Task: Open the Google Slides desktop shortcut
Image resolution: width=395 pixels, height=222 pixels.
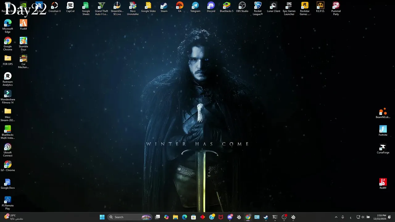Action: coord(148,7)
